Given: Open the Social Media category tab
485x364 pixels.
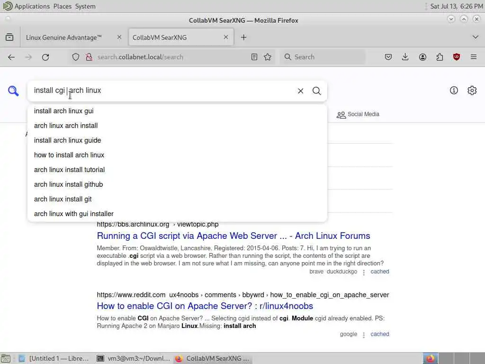Looking at the screenshot, I should pos(358,115).
